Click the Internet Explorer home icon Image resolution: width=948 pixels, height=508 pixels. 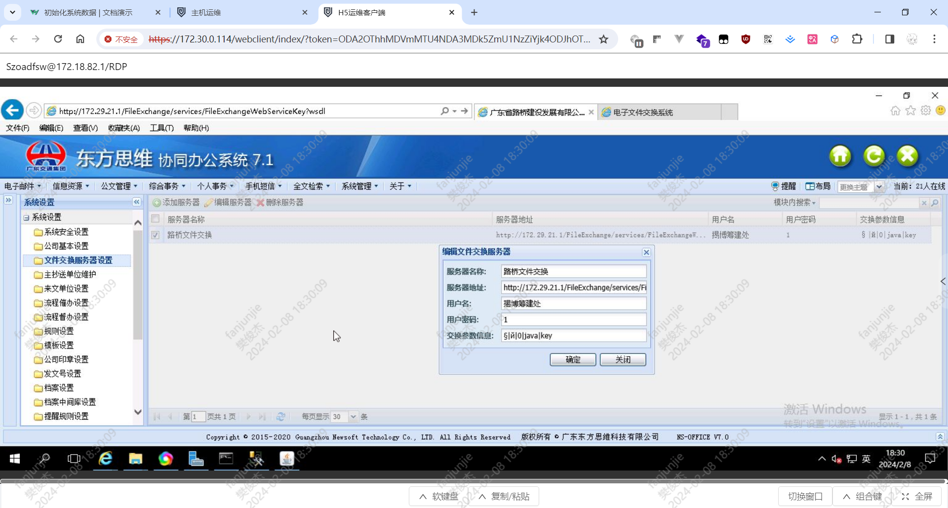895,111
